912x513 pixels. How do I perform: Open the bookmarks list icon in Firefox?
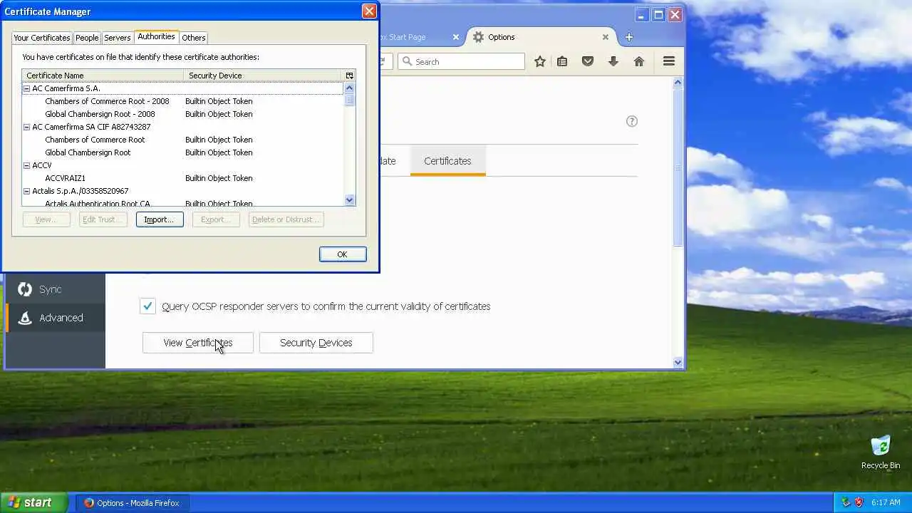tap(562, 61)
